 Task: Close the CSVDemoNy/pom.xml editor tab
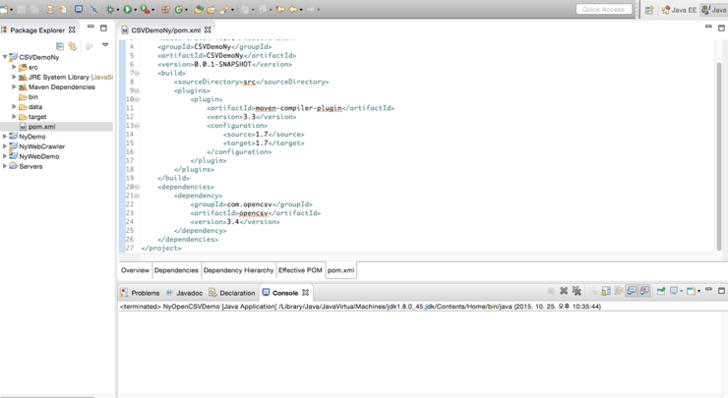pyautogui.click(x=208, y=29)
